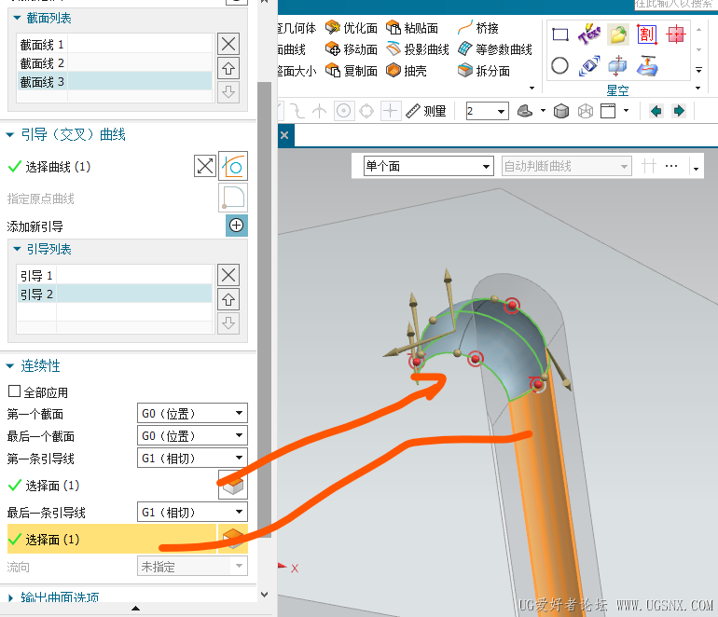Collapse the 连续性 section
718x617 pixels.
[9, 365]
